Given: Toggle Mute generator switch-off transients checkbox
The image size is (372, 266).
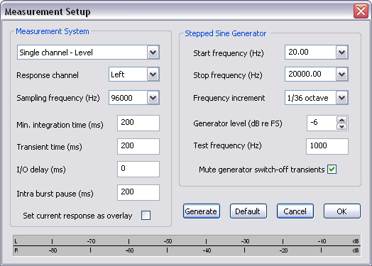Looking at the screenshot, I should pyautogui.click(x=332, y=170).
